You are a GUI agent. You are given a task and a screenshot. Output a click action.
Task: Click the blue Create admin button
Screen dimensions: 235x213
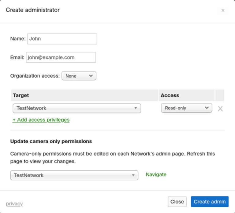(x=210, y=202)
